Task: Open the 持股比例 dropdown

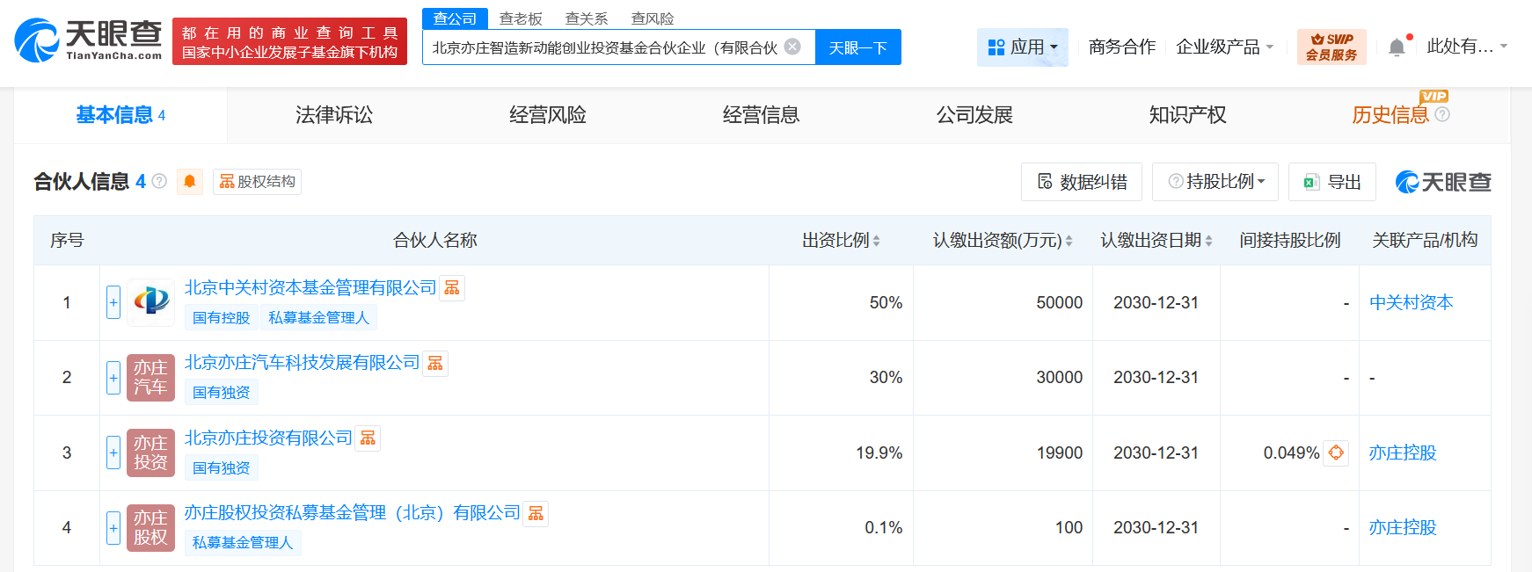Action: pyautogui.click(x=1216, y=182)
